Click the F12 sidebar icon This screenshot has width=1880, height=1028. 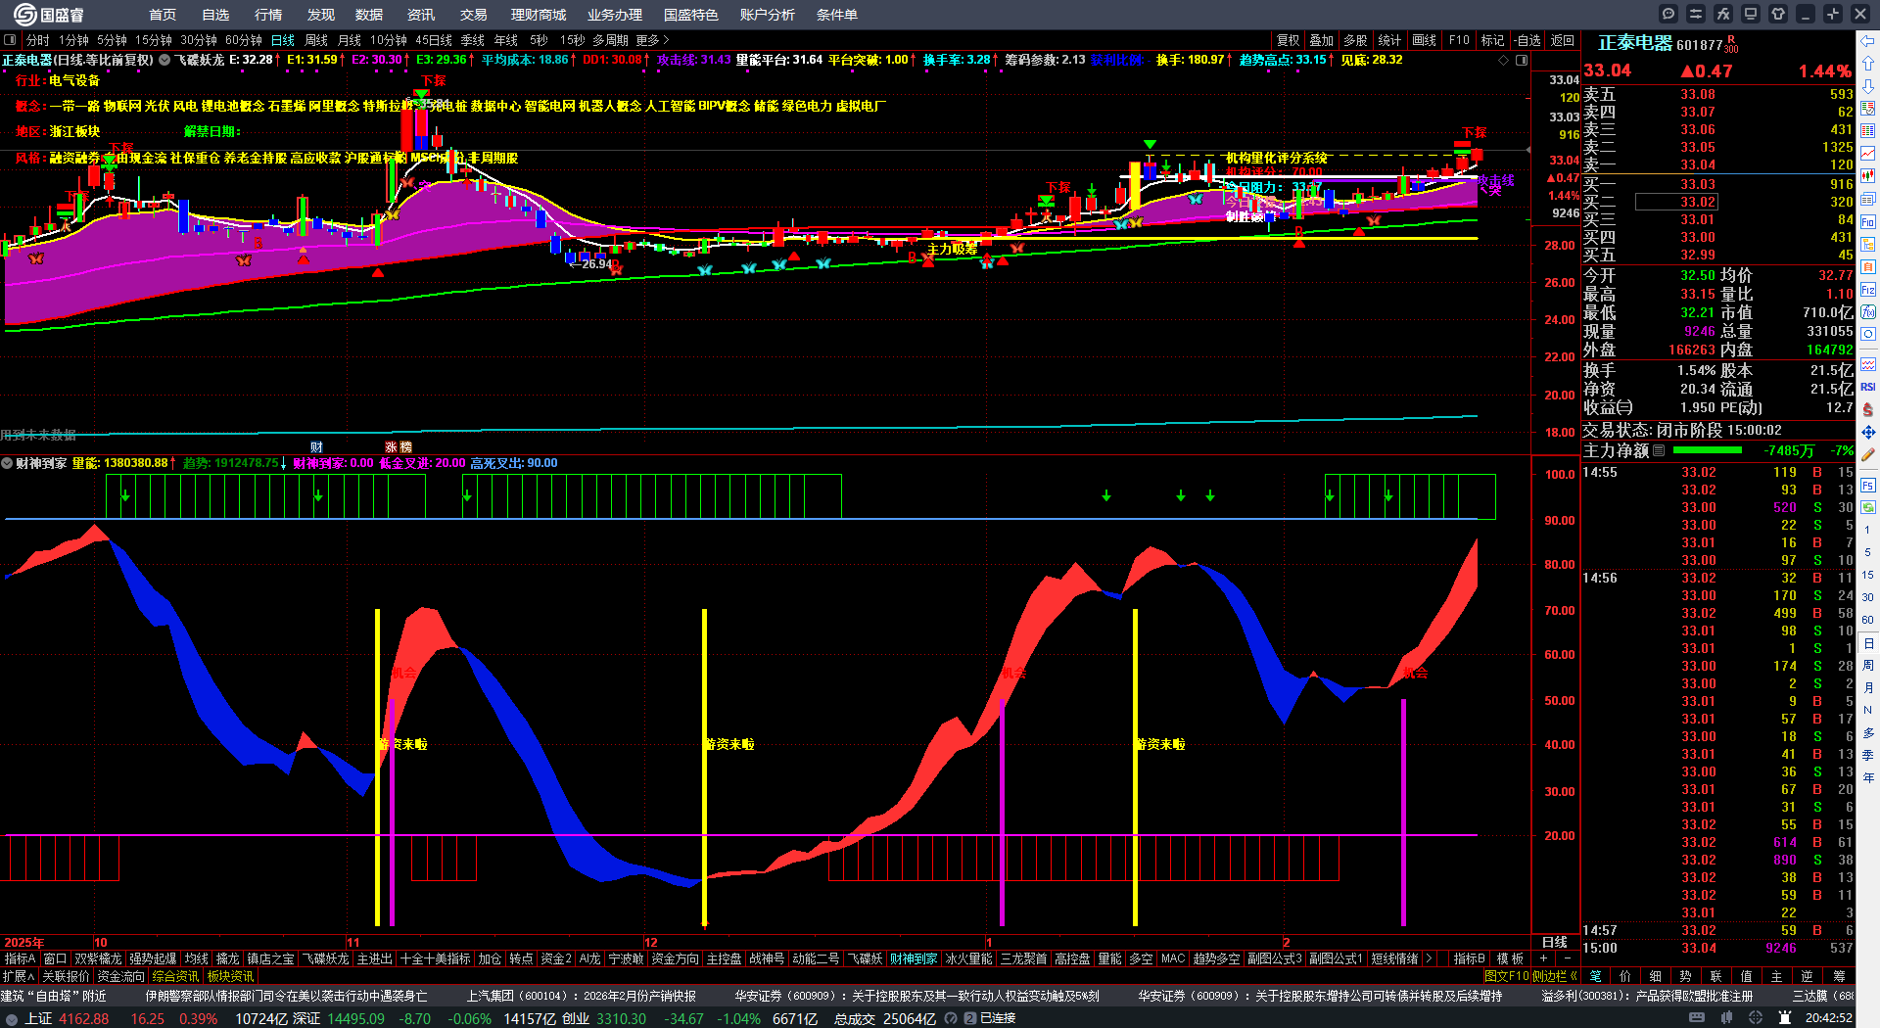pos(1868,290)
